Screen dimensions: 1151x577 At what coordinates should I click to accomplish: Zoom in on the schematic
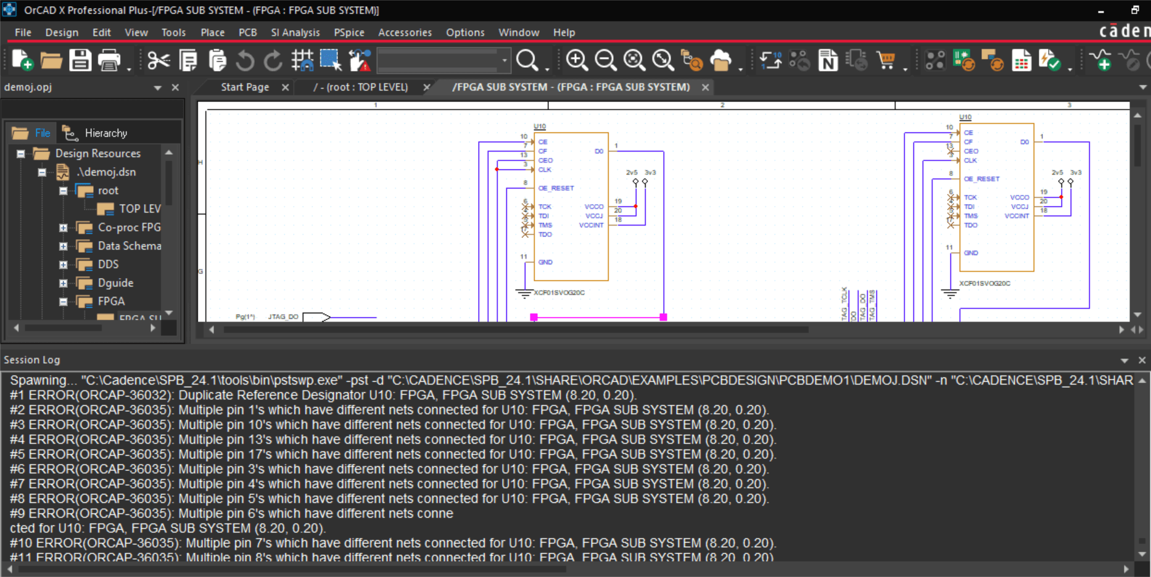[x=577, y=60]
